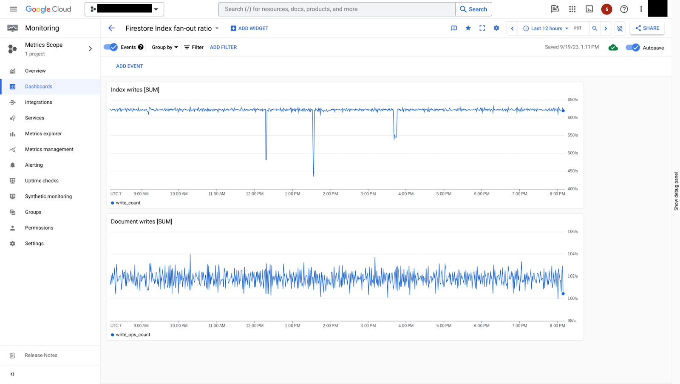Viewport: 680px width, 384px height.
Task: Open Cloud Shell terminal icon
Action: pyautogui.click(x=589, y=9)
